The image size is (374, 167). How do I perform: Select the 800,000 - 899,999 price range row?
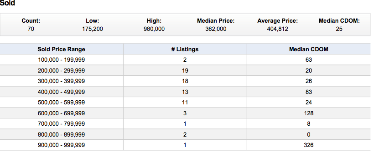pos(185,134)
